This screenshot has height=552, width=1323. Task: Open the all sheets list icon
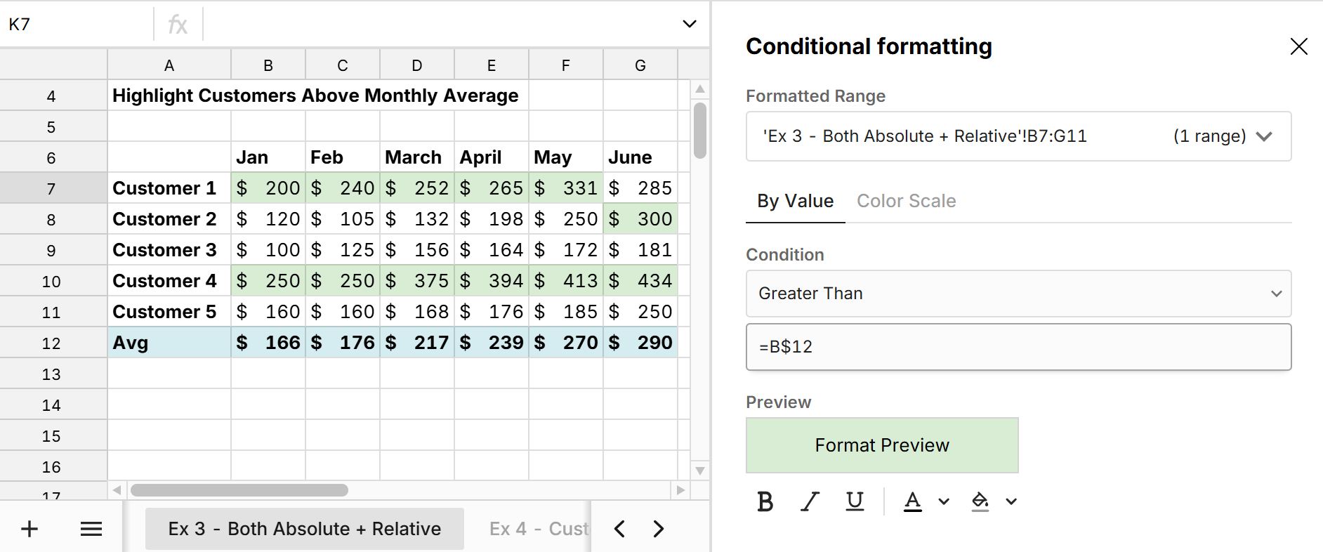click(x=91, y=529)
